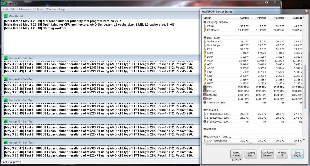
Task: Click the fan icon beside Chassis2
Action: (x=205, y=95)
